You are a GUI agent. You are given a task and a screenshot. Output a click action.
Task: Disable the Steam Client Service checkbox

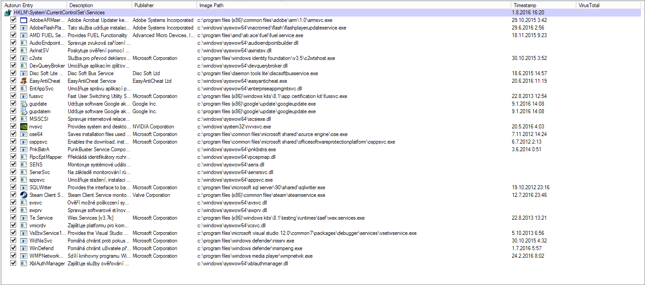coord(13,195)
